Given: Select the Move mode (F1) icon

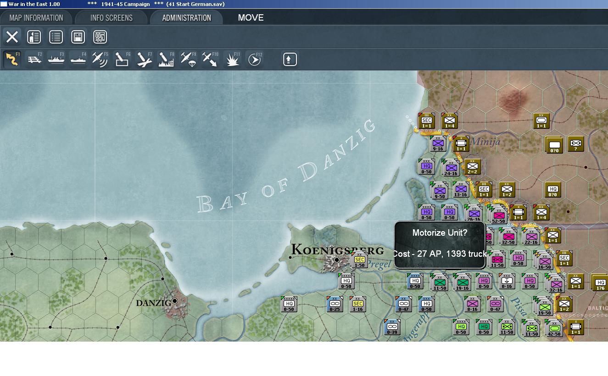Looking at the screenshot, I should tap(12, 59).
